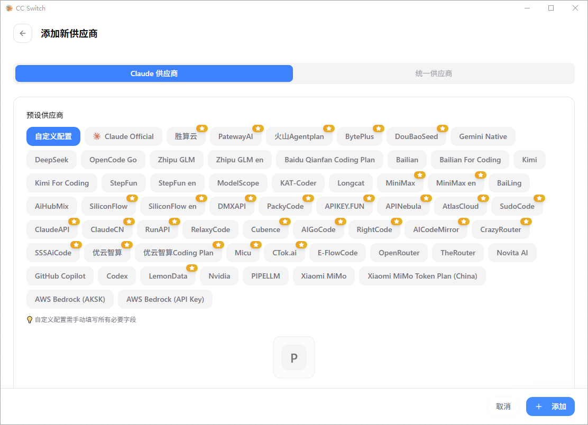The width and height of the screenshot is (588, 425).
Task: Select GitHub Copilot preset
Action: tap(60, 276)
